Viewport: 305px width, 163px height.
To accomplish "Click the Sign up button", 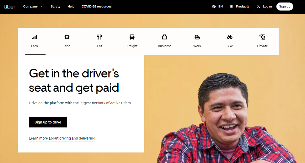I will click(285, 6).
